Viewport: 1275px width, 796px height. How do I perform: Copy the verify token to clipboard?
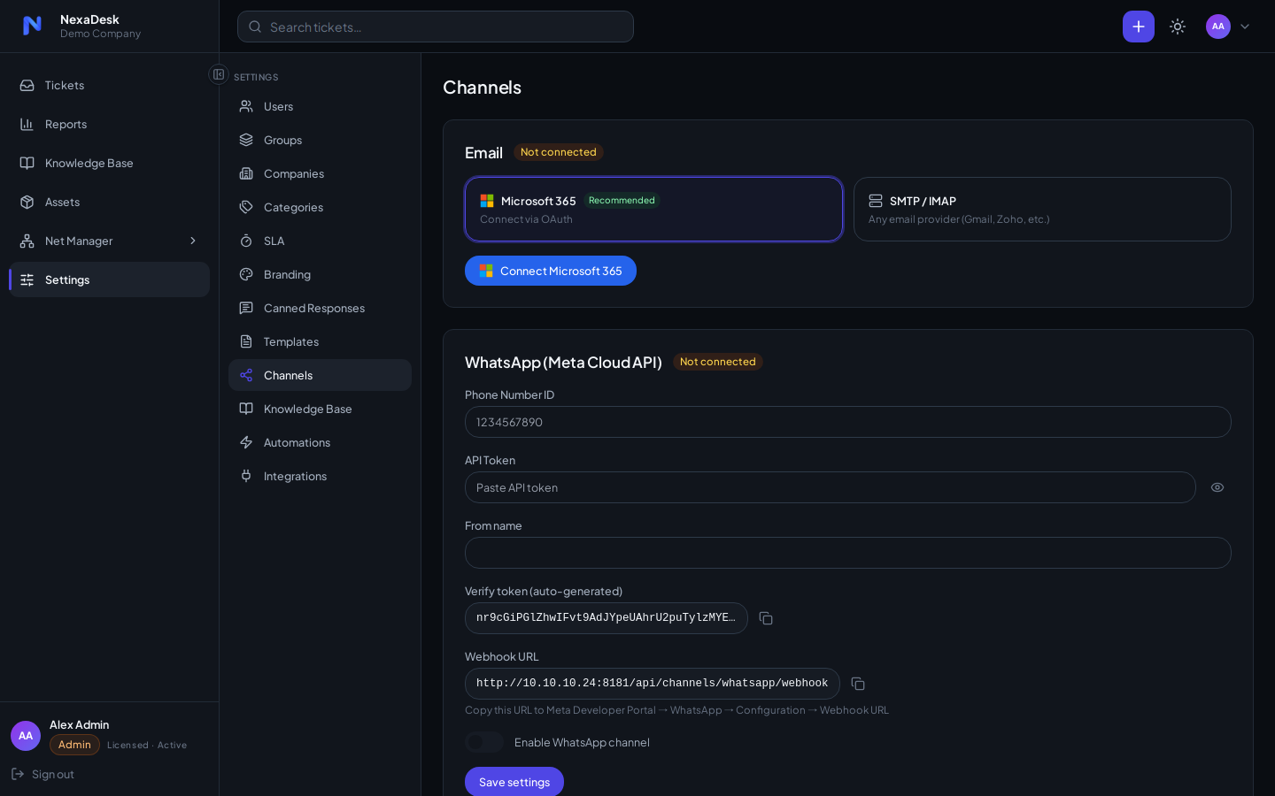[x=766, y=618]
